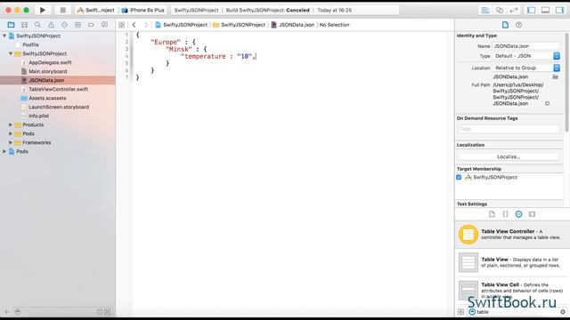Screen dimensions: 570x320
Task: Expand the Frameworks folder
Action: tap(11, 142)
